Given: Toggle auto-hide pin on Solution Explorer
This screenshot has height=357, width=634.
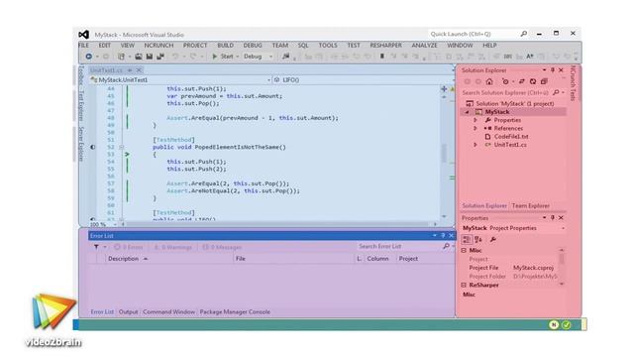Looking at the screenshot, I should pyautogui.click(x=553, y=70).
